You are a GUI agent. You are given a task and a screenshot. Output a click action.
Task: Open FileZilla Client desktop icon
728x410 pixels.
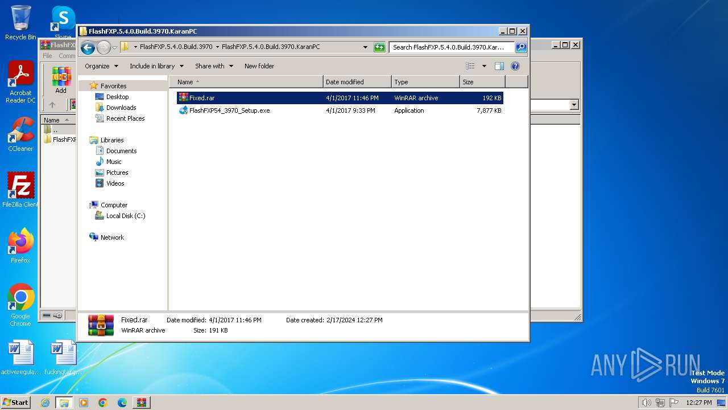tap(20, 190)
